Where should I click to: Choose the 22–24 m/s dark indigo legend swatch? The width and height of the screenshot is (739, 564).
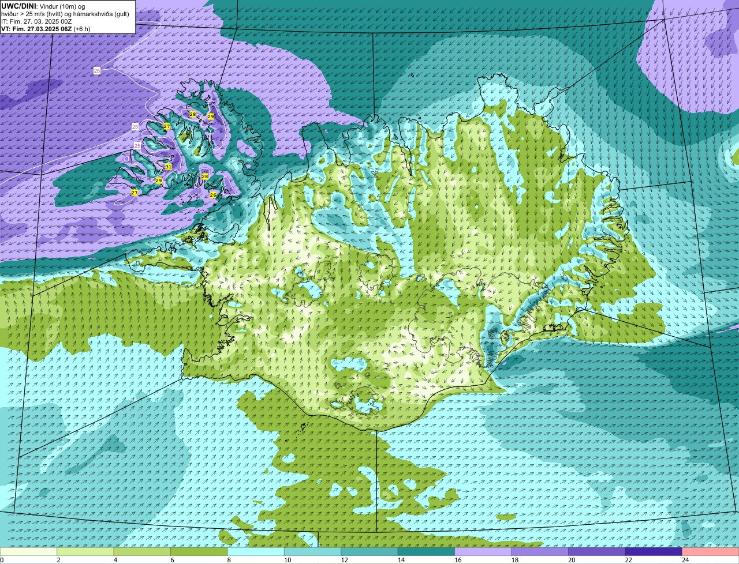point(654,551)
